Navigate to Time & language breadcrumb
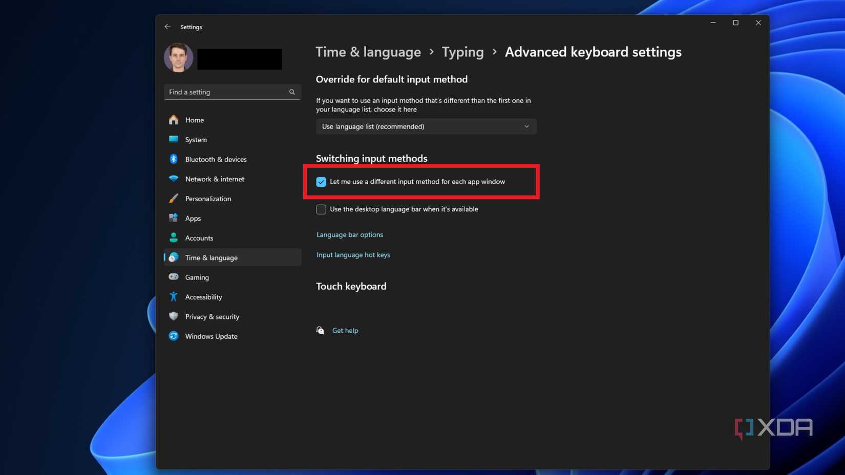845x475 pixels. (368, 52)
